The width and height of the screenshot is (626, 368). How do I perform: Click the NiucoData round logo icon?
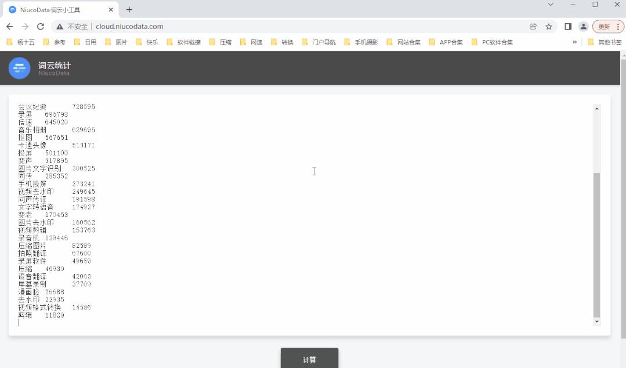click(x=19, y=68)
